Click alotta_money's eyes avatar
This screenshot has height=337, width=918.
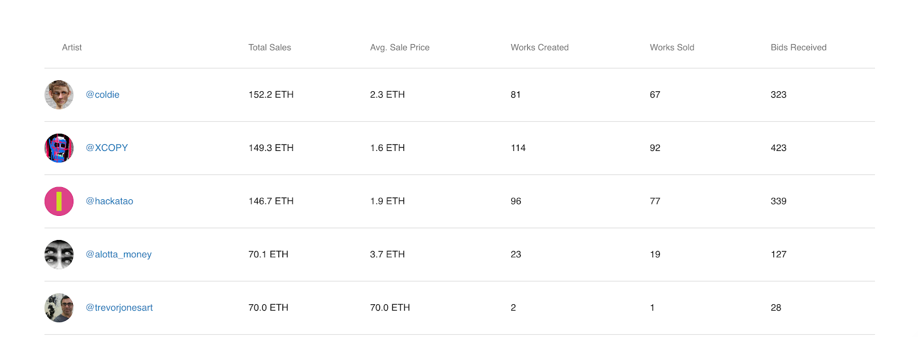(x=59, y=254)
